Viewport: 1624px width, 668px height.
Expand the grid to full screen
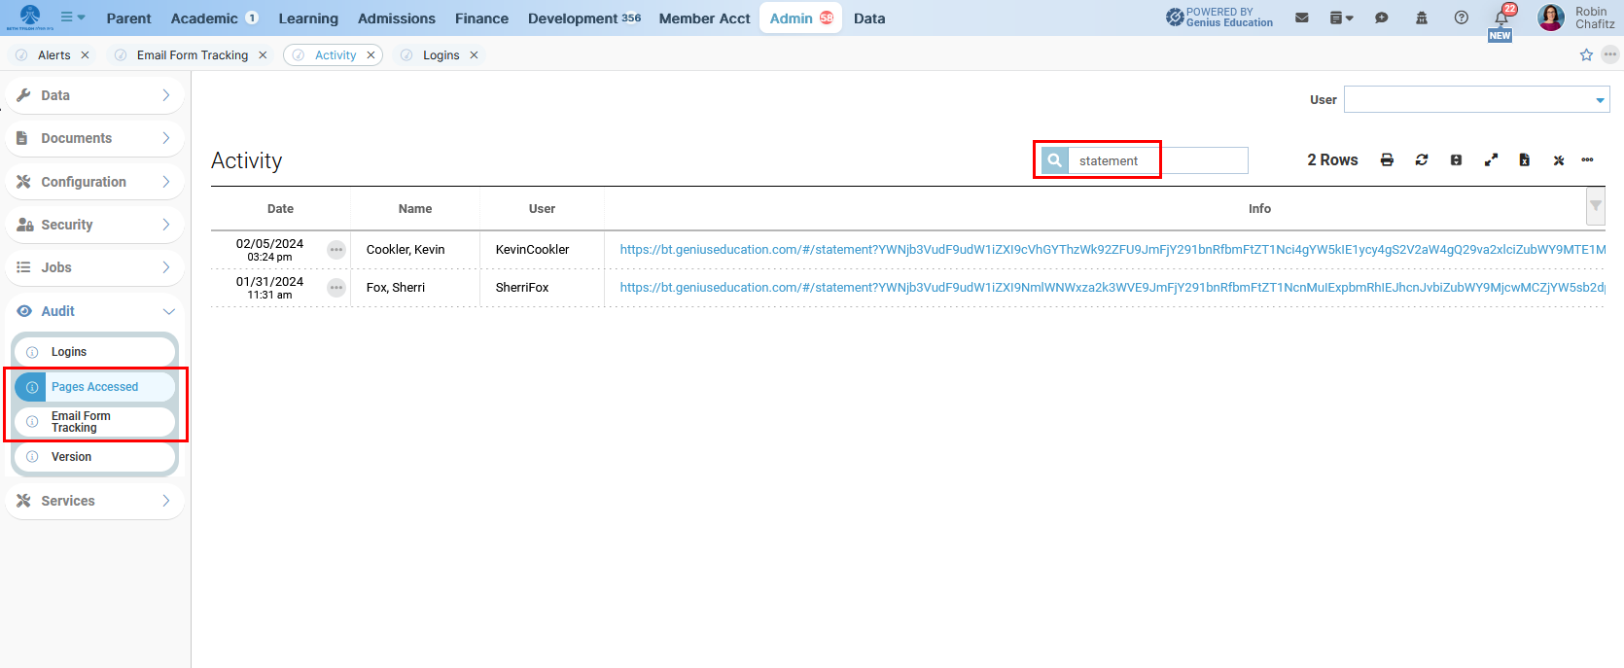(1491, 160)
